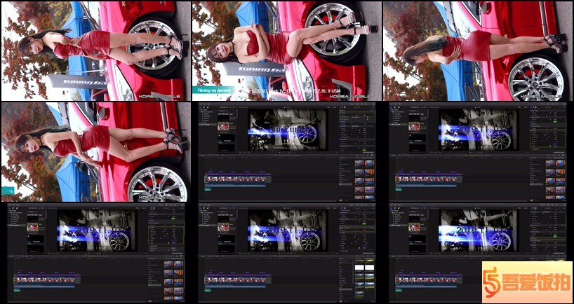Expand the library disclosure triangle in the Jo Cinema frame sidebar
Screen dimensions: 574x304
point(199,111)
